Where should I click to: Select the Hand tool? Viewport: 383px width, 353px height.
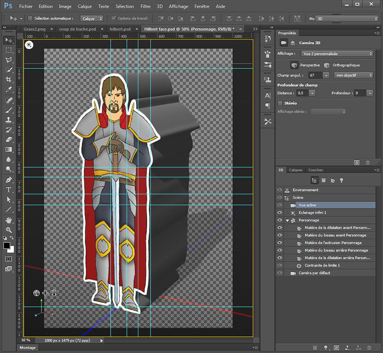[9, 220]
